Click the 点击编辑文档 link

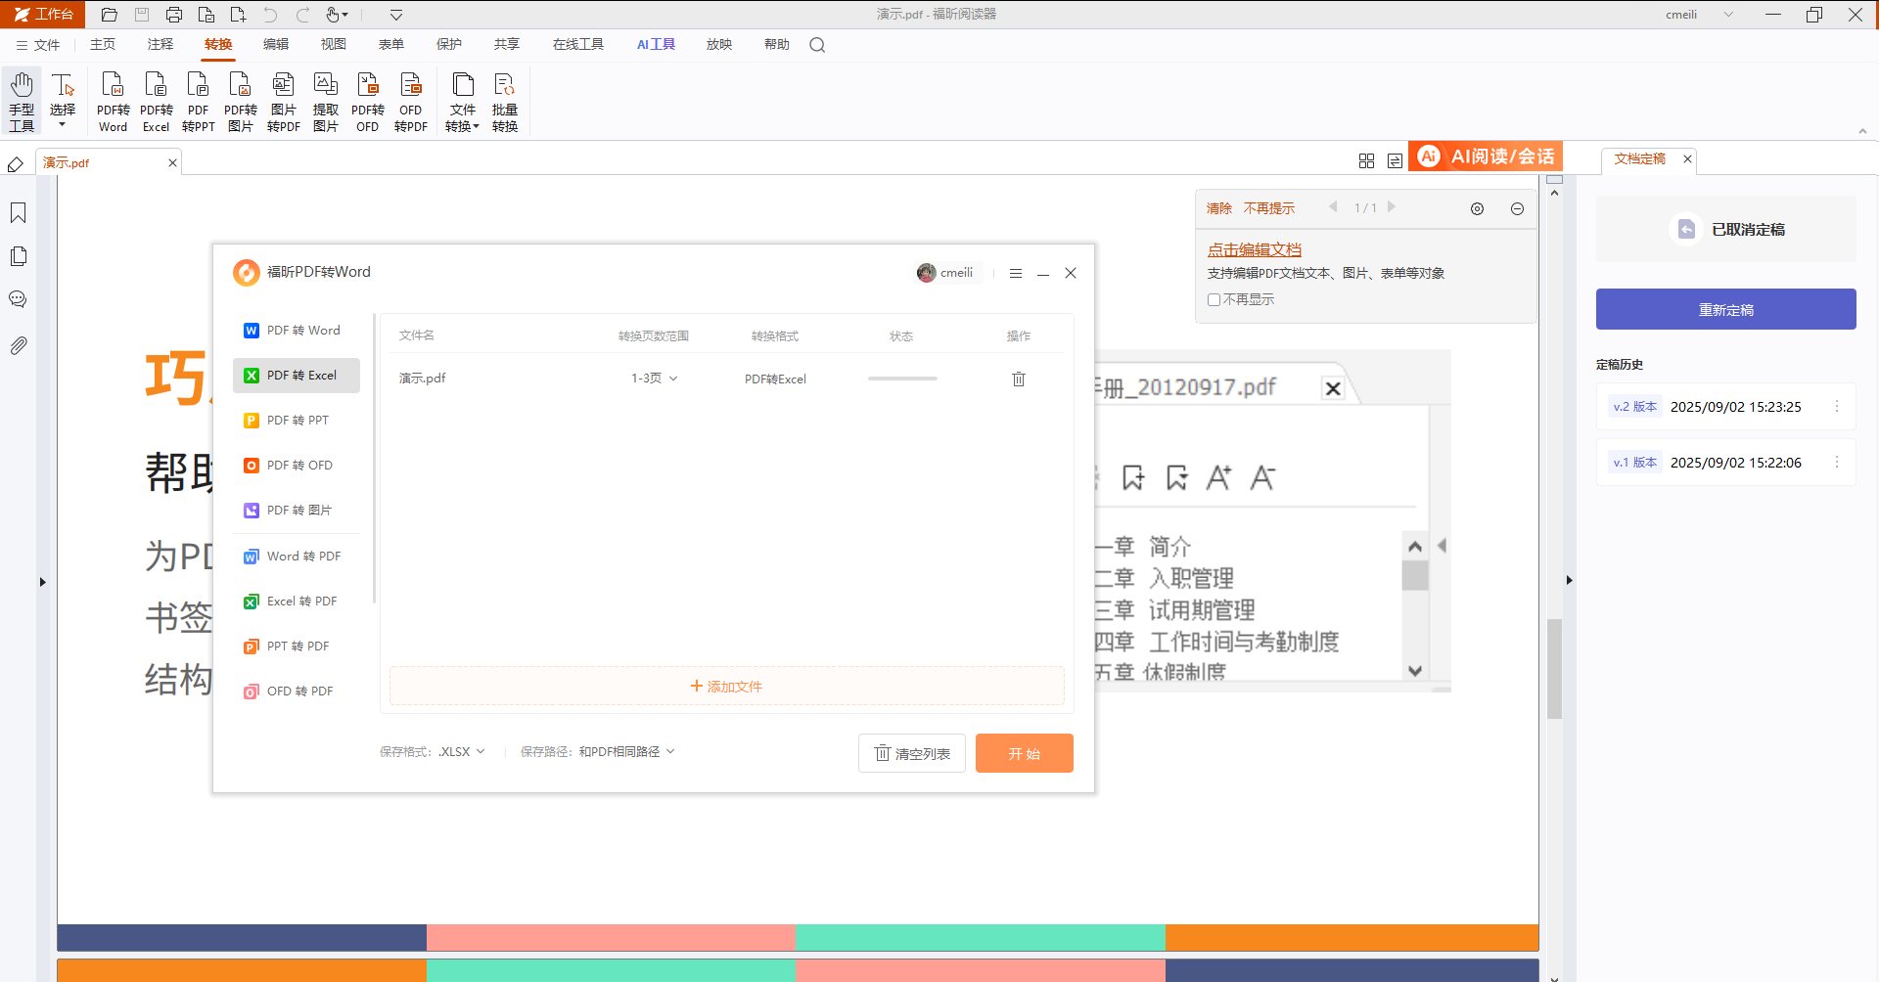[x=1255, y=249]
